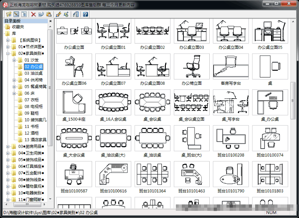Click the properties icon left of help
299x218 pixels.
(76, 14)
